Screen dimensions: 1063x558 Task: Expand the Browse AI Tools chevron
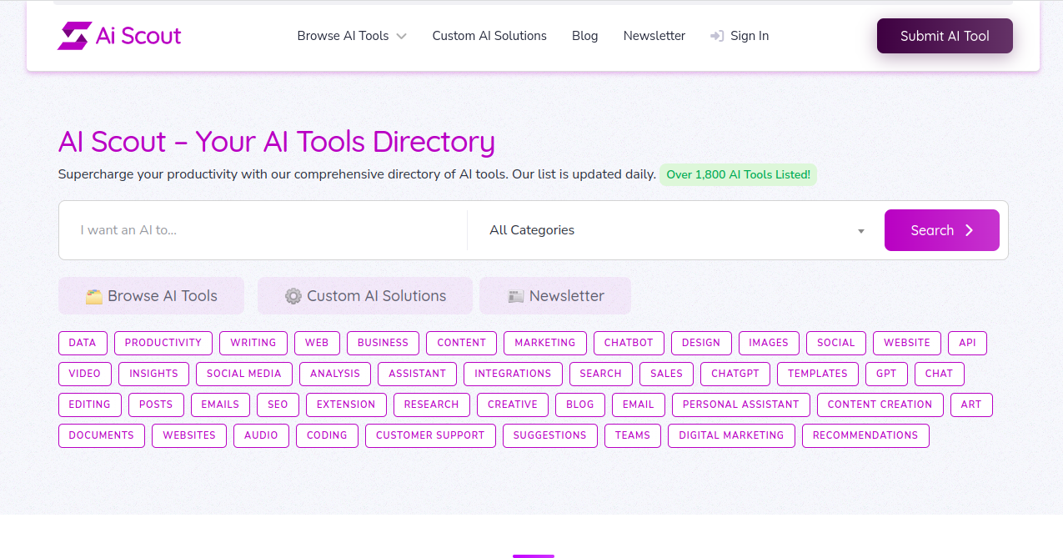click(401, 36)
